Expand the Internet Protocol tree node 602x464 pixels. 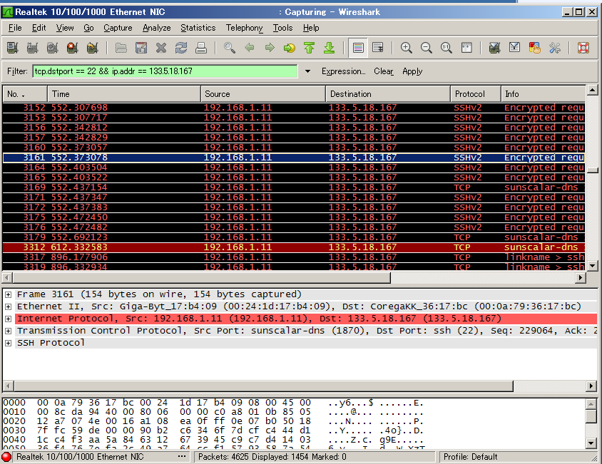tap(8, 319)
